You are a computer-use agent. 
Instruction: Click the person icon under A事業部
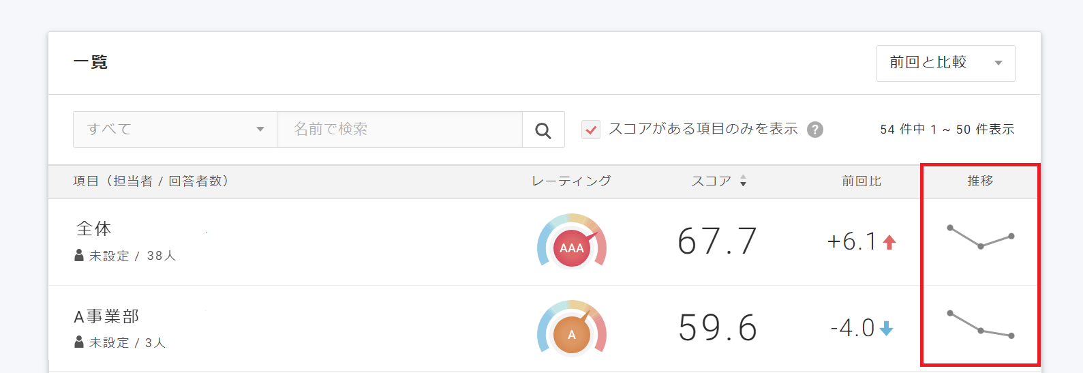coord(79,342)
